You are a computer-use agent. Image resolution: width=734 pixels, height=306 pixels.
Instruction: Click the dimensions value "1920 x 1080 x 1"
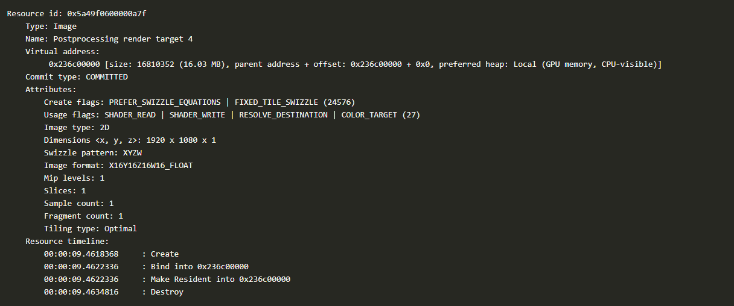click(x=180, y=140)
